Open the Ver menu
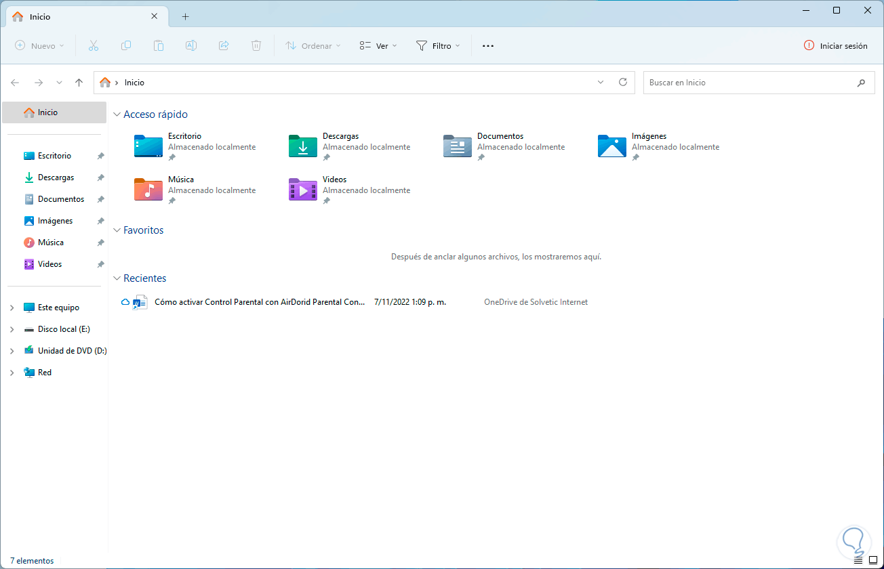 378,45
